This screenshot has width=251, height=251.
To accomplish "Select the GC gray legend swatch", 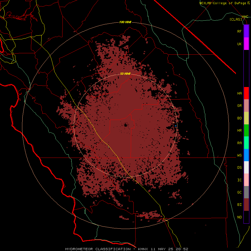I will tap(246, 192).
